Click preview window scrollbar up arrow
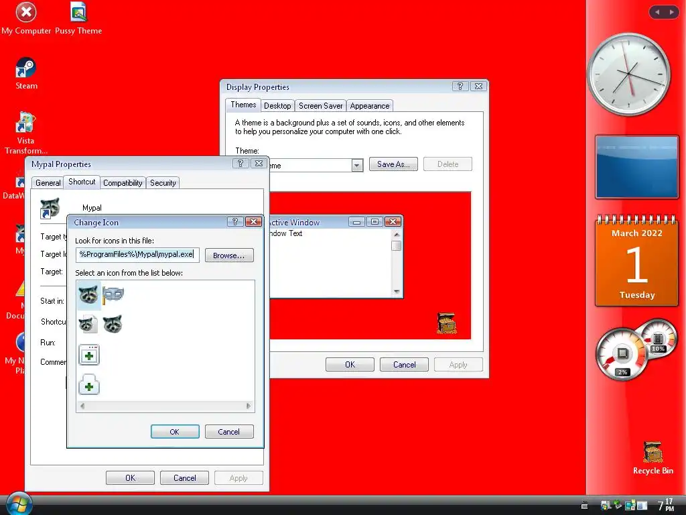This screenshot has width=686, height=515. pyautogui.click(x=397, y=234)
